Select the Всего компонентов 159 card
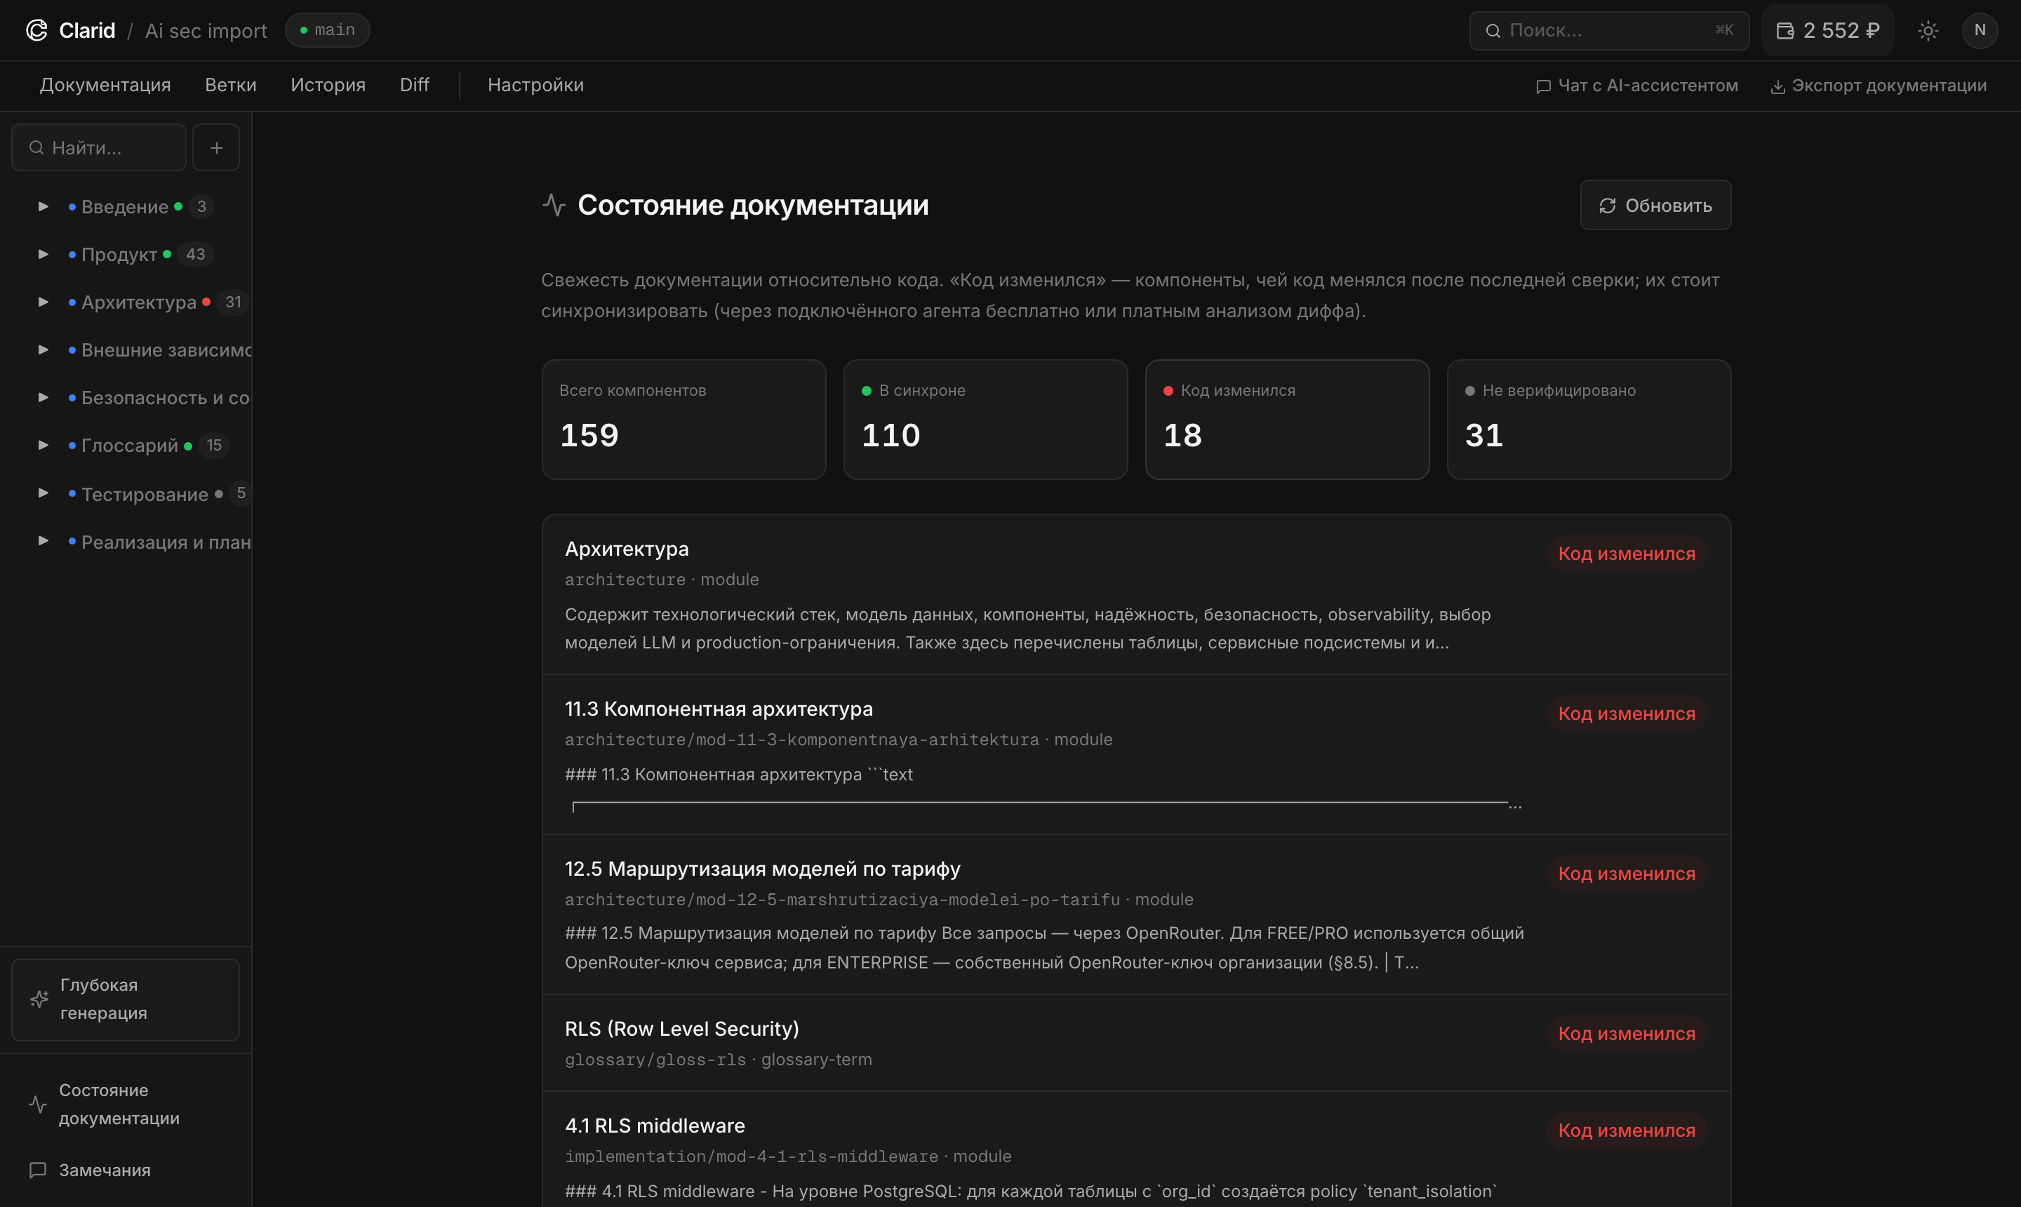This screenshot has width=2021, height=1207. tap(683, 420)
